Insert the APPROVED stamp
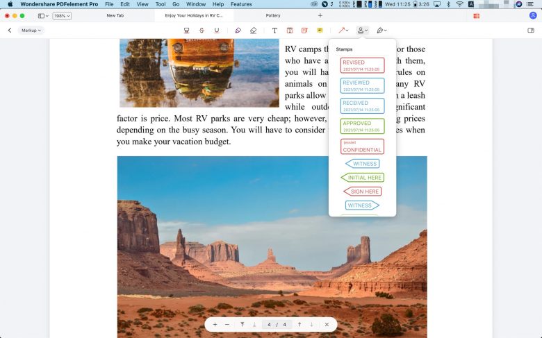Image resolution: width=542 pixels, height=338 pixels. coord(362,126)
